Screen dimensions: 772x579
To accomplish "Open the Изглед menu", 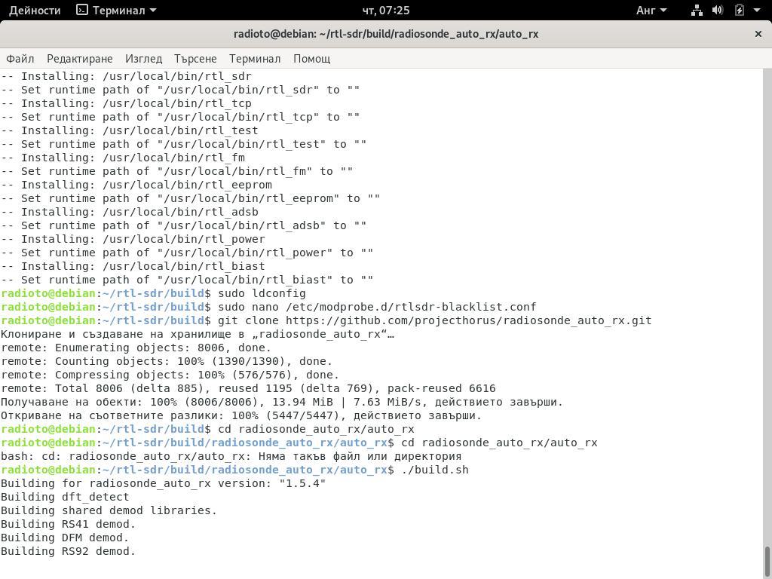I will point(143,59).
